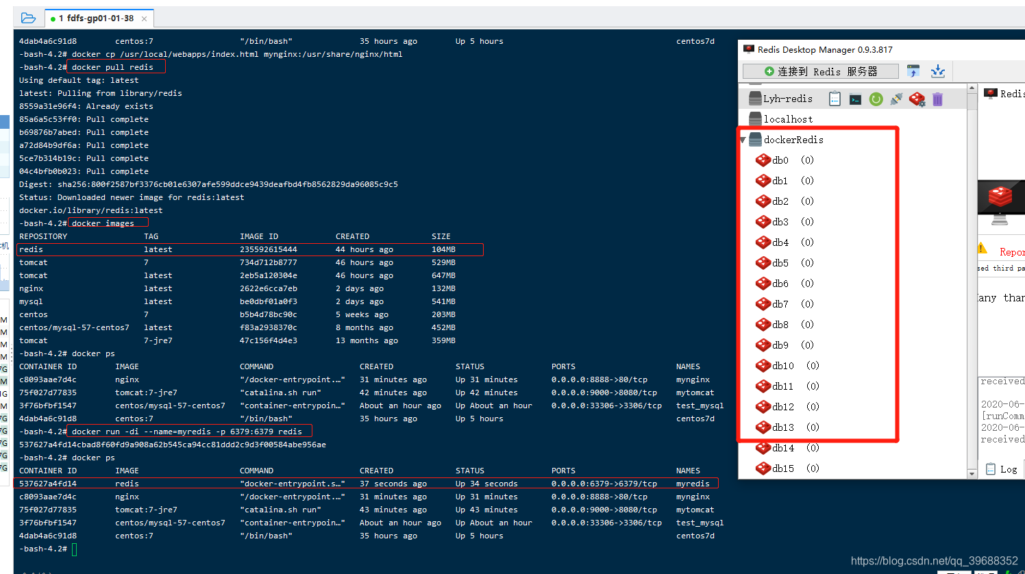Viewport: 1025px width, 574px height.
Task: Click the localhost server stack icon
Action: point(755,119)
